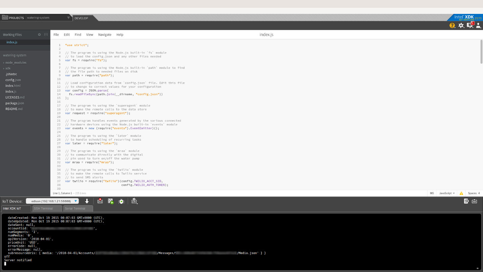This screenshot has height=272, width=483.
Task: Switch to the Serial Terminal tab
Action: click(78, 208)
